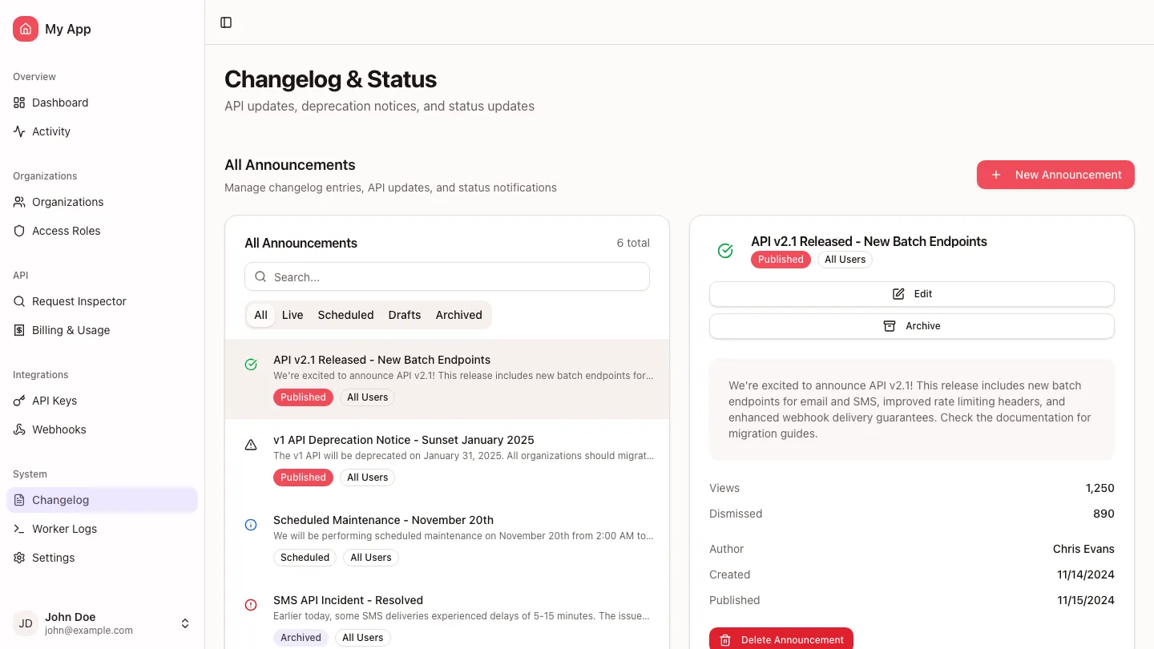Select the SMS API Incident announcement
The width and height of the screenshot is (1154, 649).
pyautogui.click(x=348, y=600)
